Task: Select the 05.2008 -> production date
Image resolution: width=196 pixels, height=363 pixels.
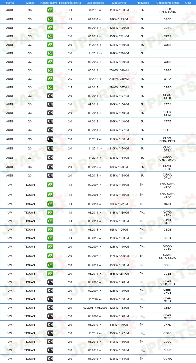Action: (95, 195)
